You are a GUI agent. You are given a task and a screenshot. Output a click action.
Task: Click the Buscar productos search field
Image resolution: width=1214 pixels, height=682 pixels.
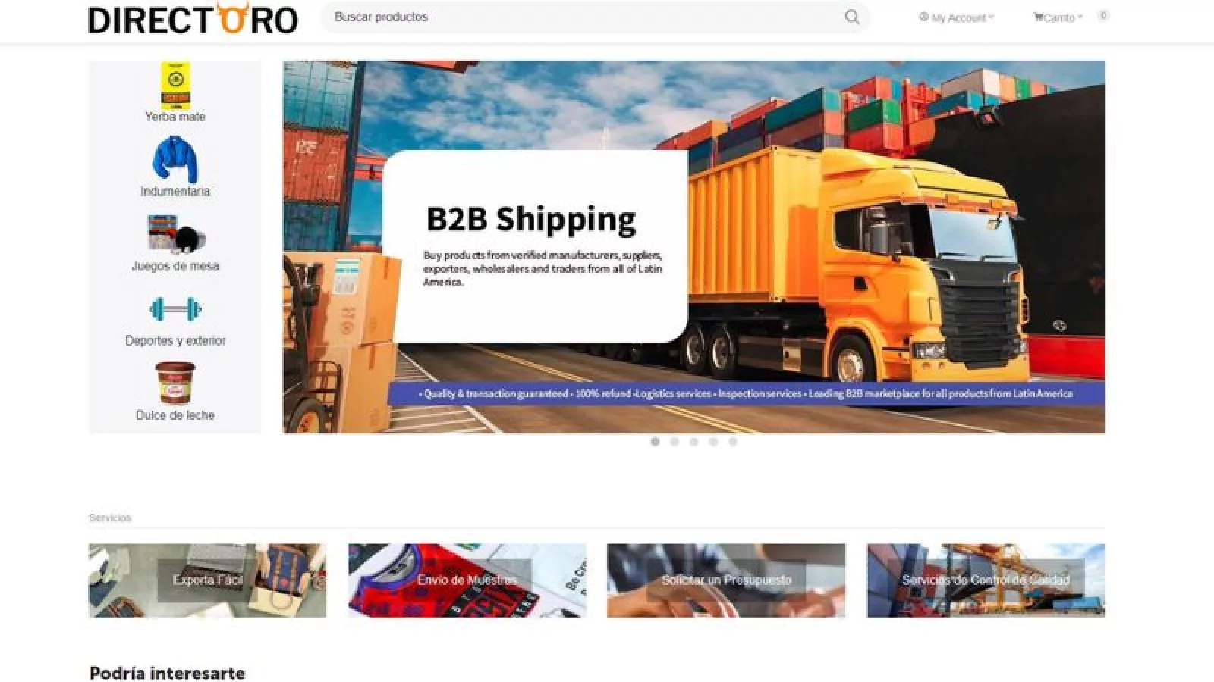584,17
